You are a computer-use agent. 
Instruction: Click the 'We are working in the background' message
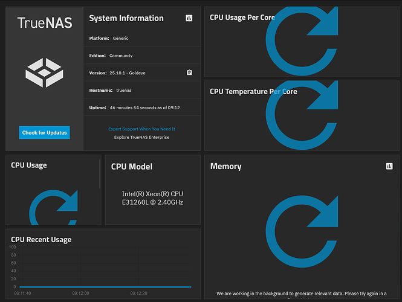point(302,295)
